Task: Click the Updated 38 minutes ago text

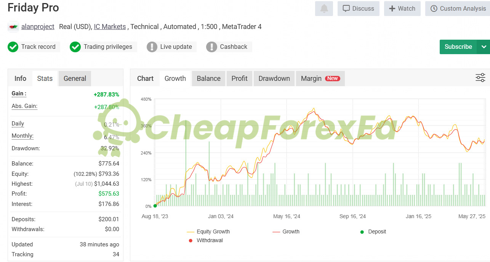Action: point(99,244)
